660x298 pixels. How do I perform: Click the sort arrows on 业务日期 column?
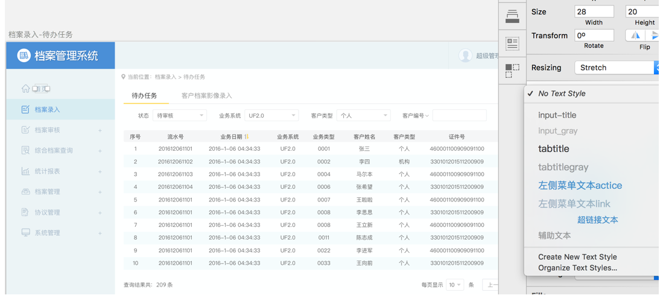[x=247, y=136]
